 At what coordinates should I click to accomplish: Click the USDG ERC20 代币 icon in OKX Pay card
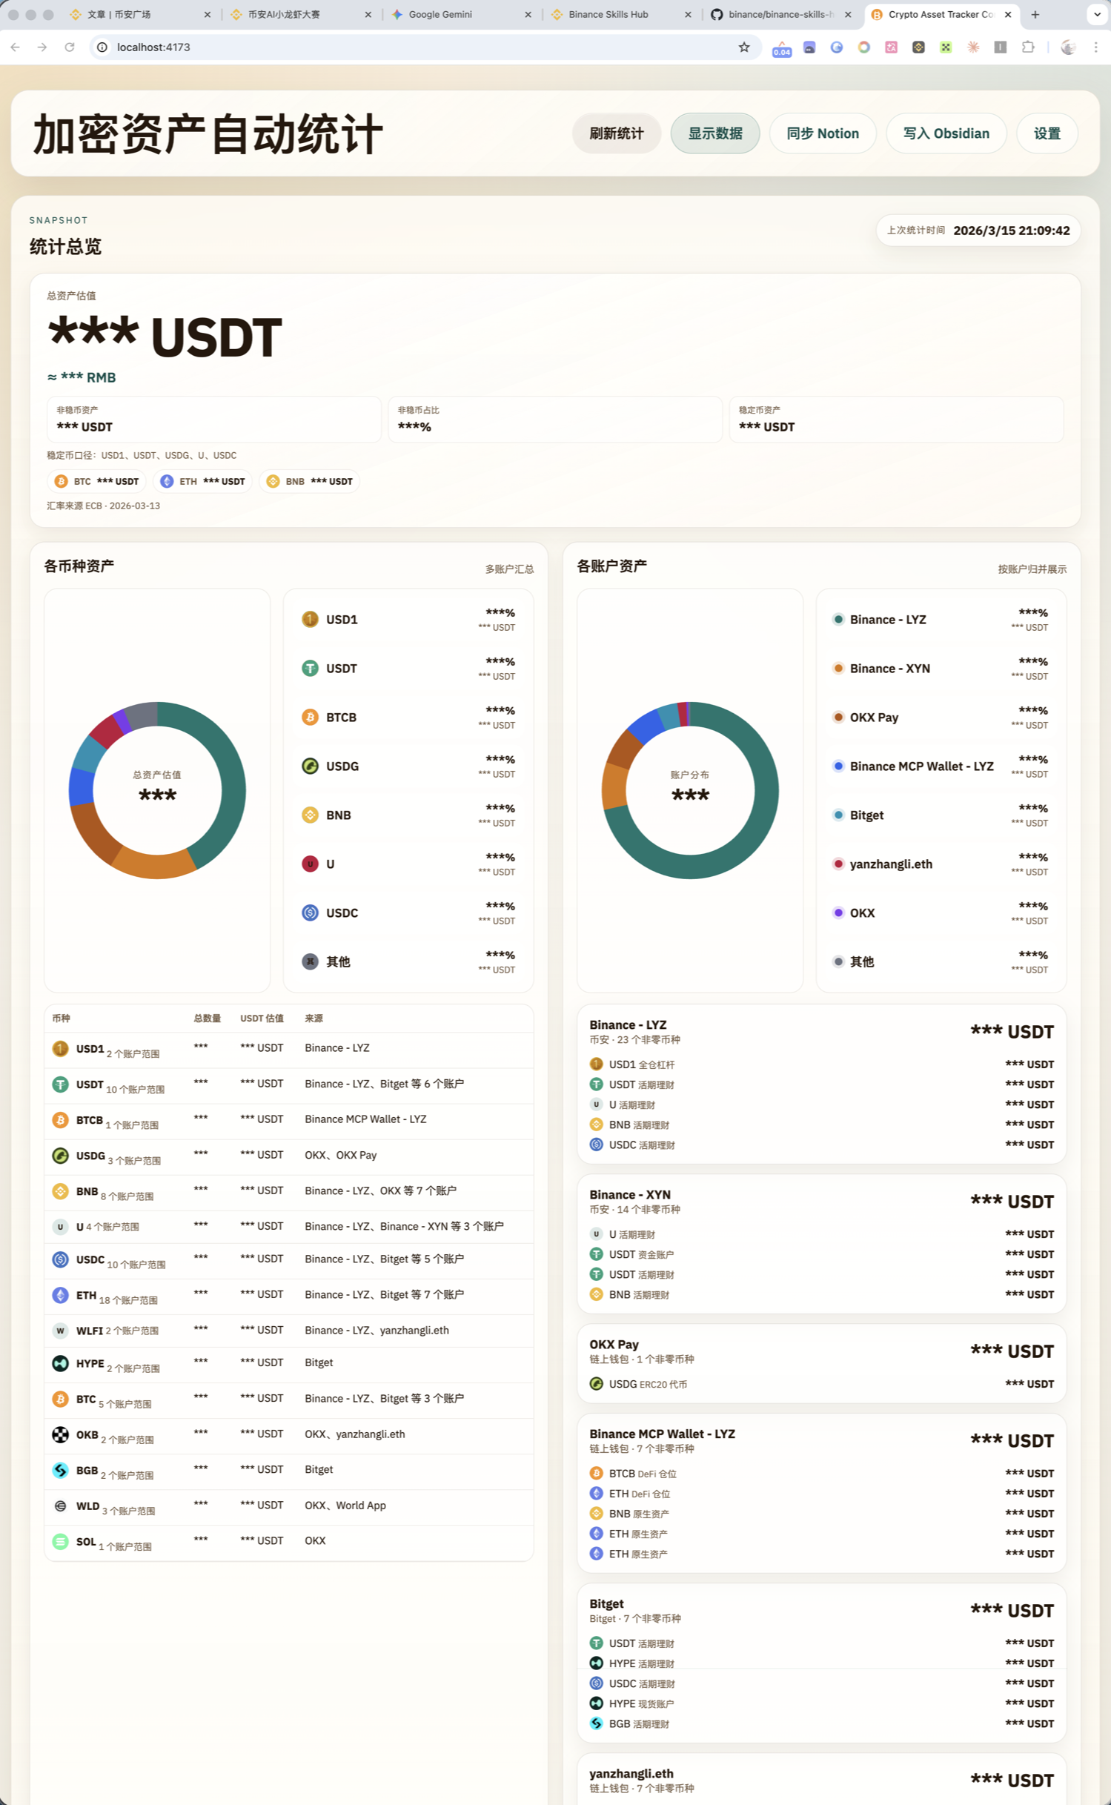click(x=597, y=1383)
